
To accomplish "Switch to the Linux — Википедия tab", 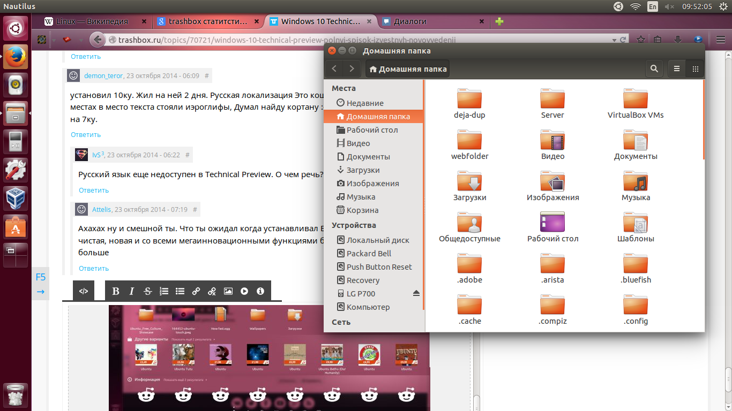I will coord(92,21).
